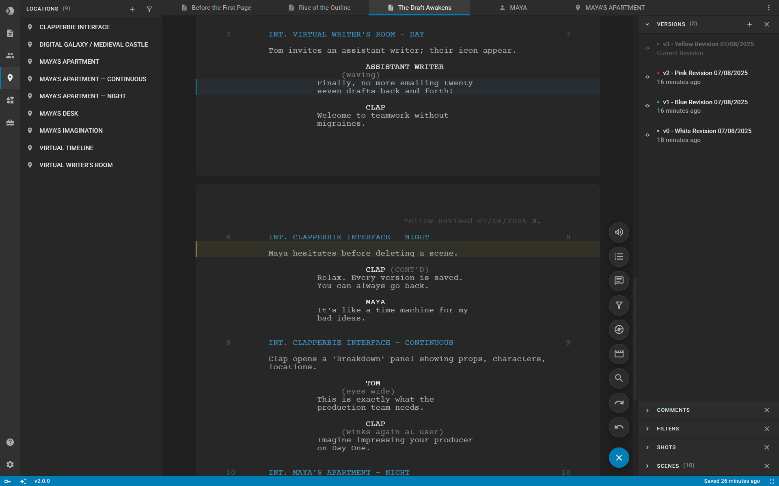This screenshot has height=486, width=779.
Task: Click the filter floating button
Action: click(x=619, y=305)
